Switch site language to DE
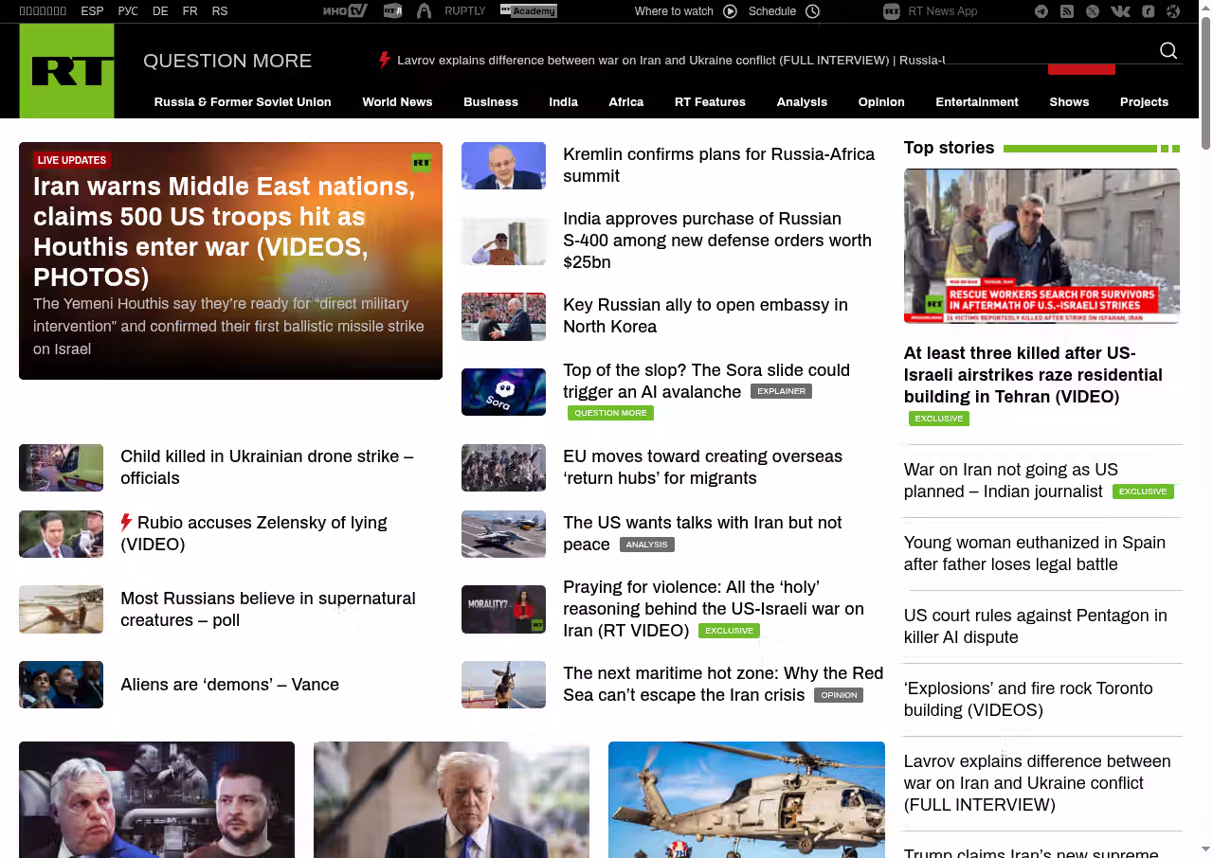1213x858 pixels. (x=160, y=11)
